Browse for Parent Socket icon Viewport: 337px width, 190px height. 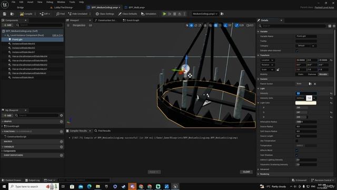[x=310, y=84]
